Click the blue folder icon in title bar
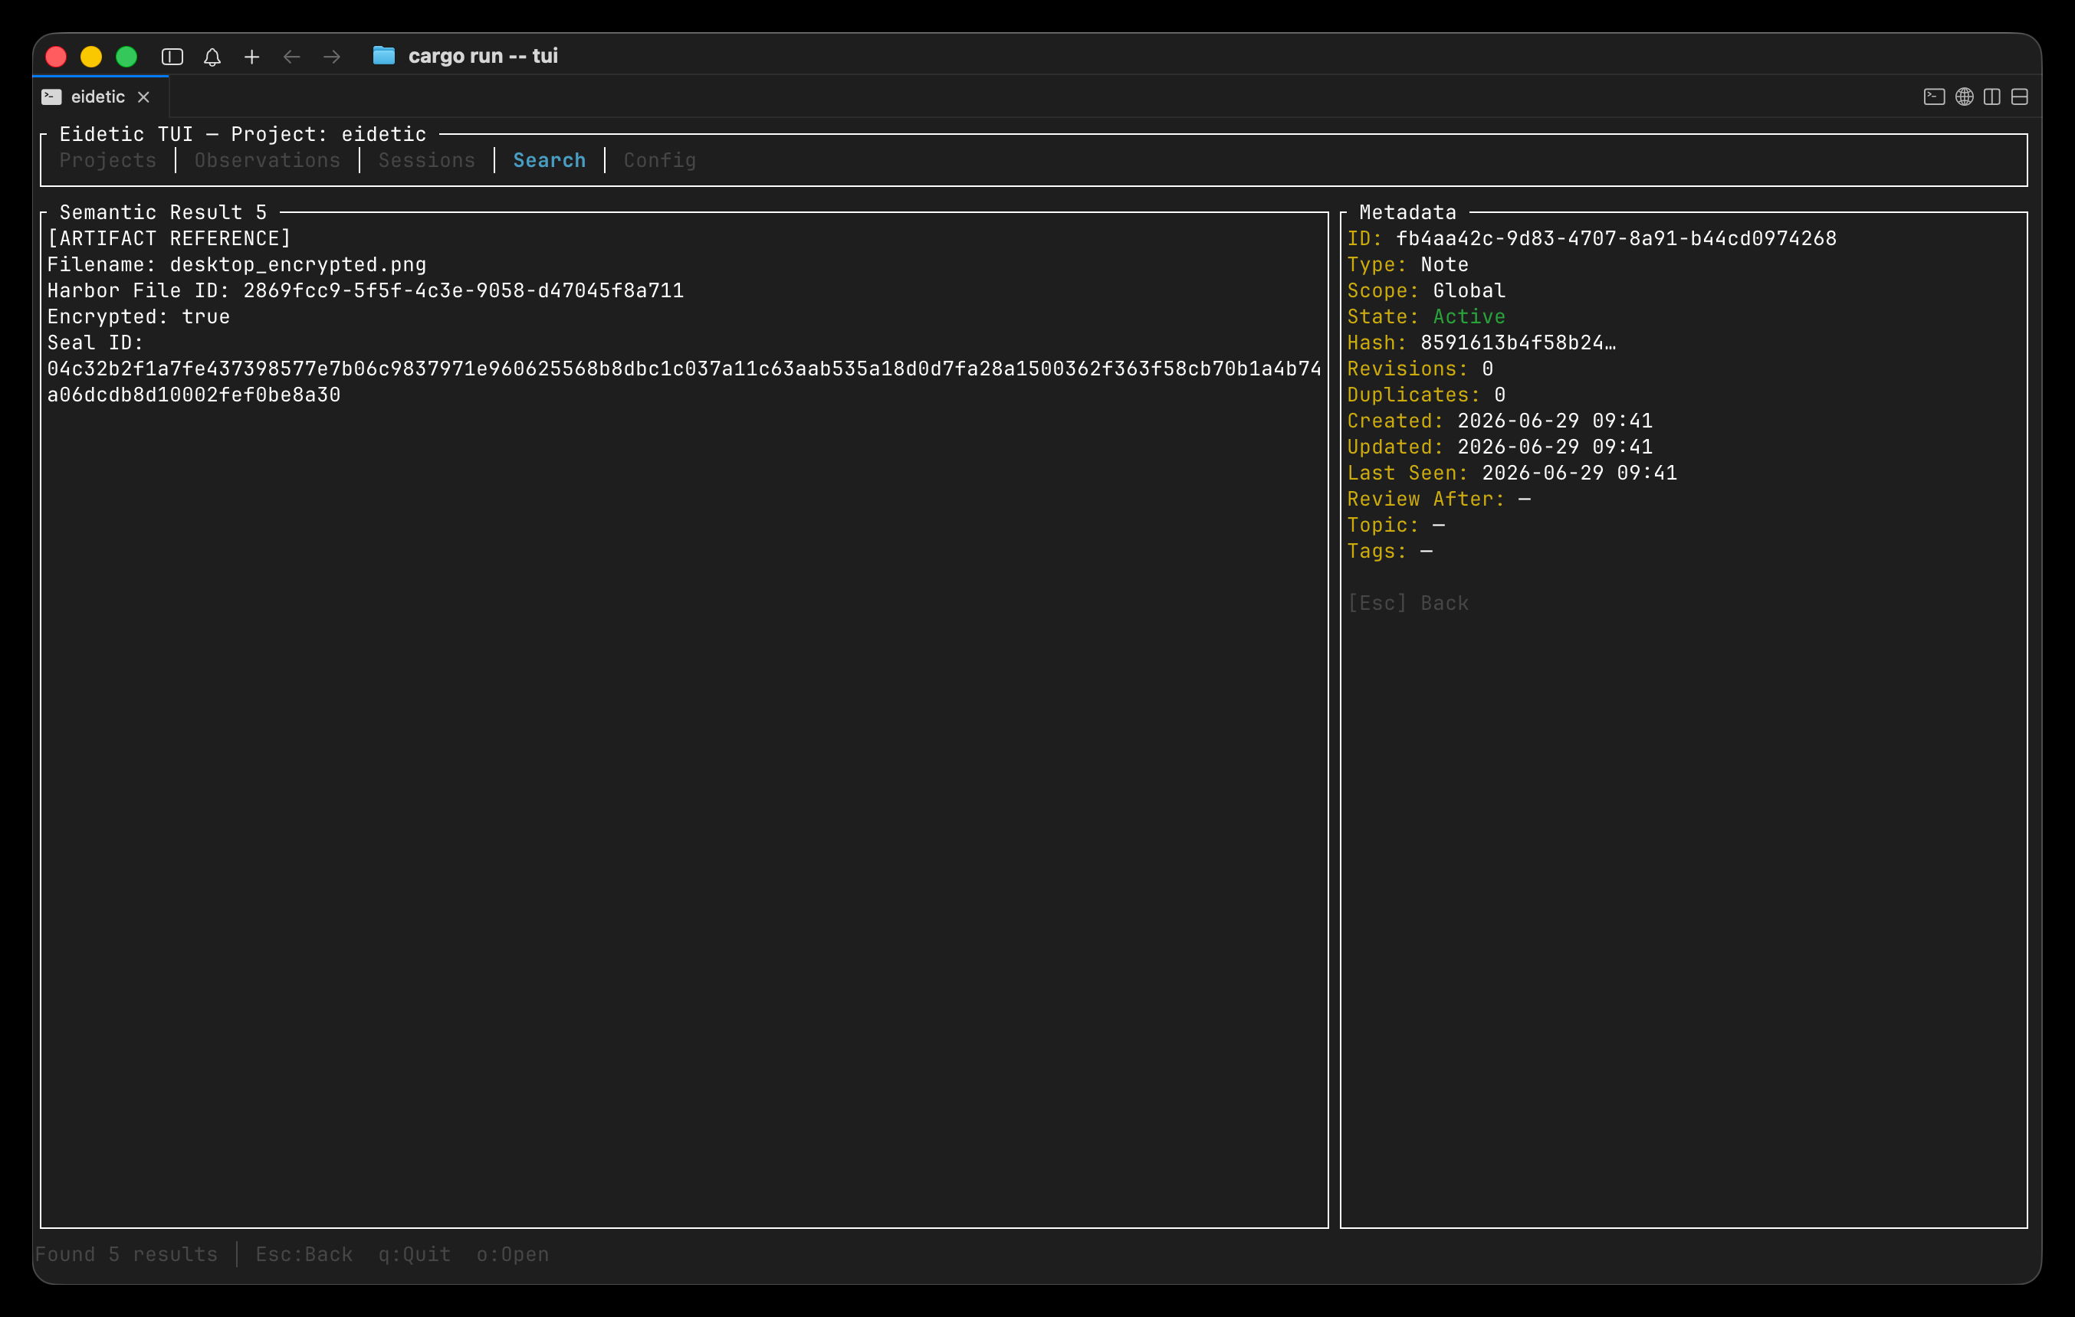2075x1317 pixels. (x=383, y=56)
